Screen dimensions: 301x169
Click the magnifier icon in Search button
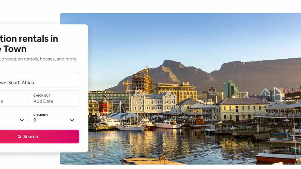19,137
